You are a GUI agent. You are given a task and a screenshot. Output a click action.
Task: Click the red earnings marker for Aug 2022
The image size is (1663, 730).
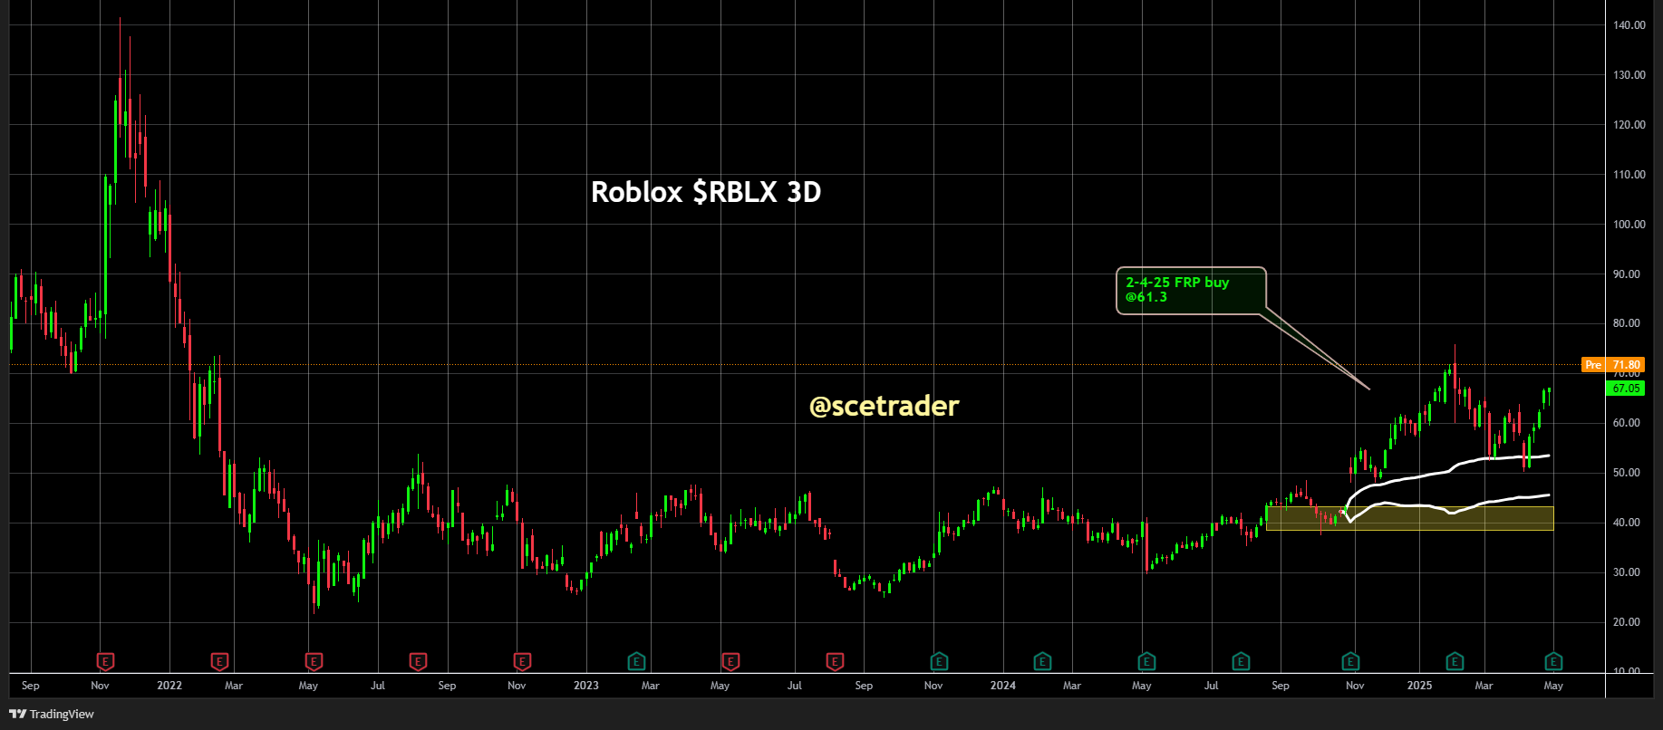tap(418, 661)
